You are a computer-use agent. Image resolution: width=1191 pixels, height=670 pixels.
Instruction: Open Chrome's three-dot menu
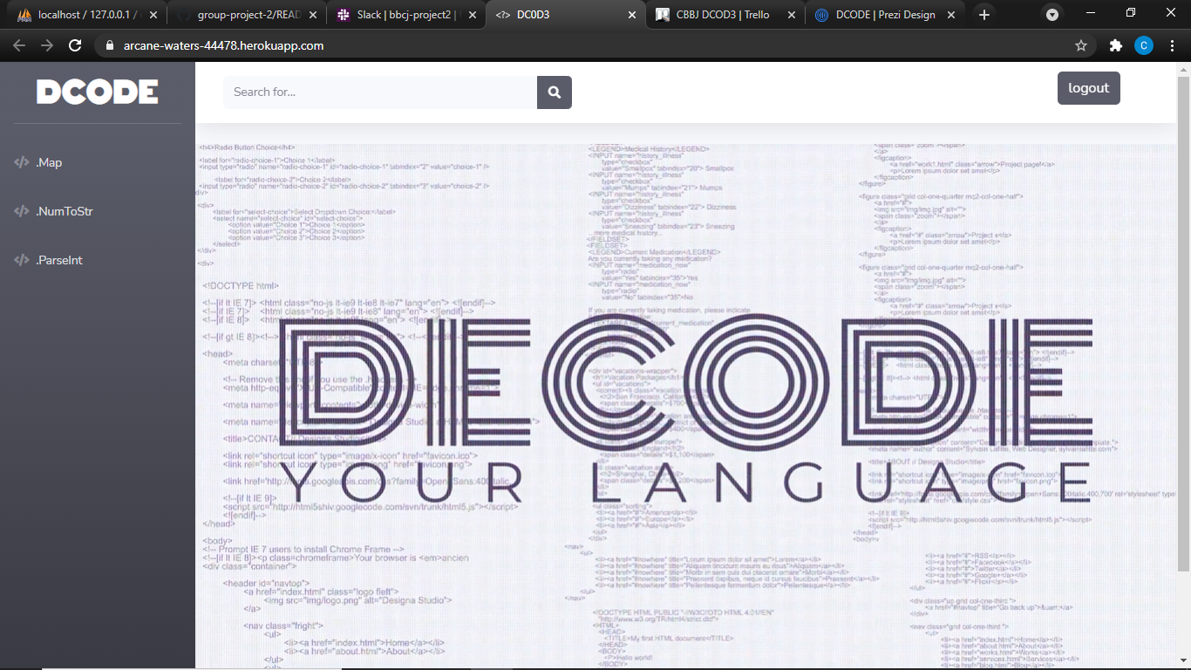(1172, 45)
